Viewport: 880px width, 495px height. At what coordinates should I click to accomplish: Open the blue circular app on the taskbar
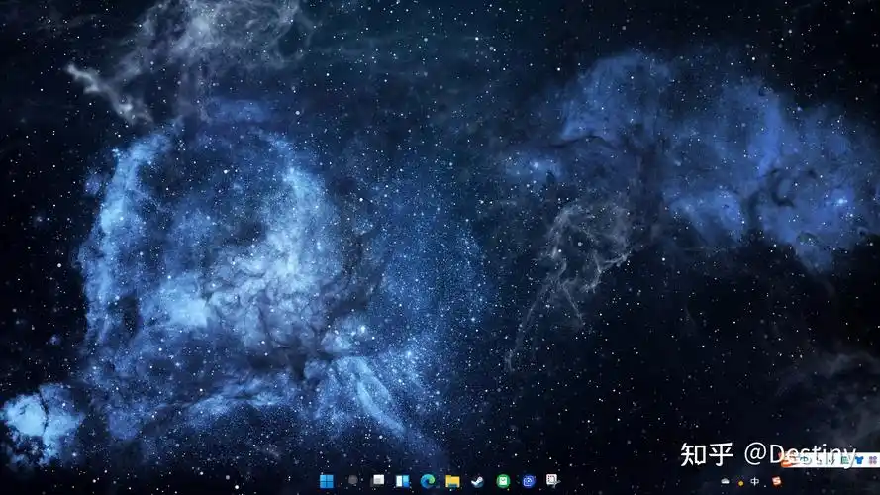coord(529,481)
